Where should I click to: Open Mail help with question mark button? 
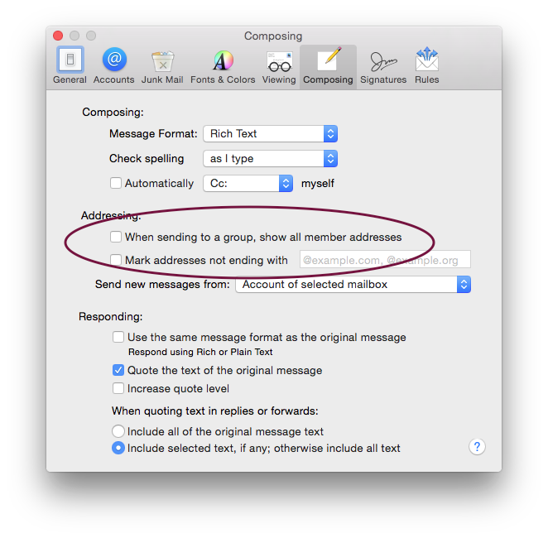point(477,447)
